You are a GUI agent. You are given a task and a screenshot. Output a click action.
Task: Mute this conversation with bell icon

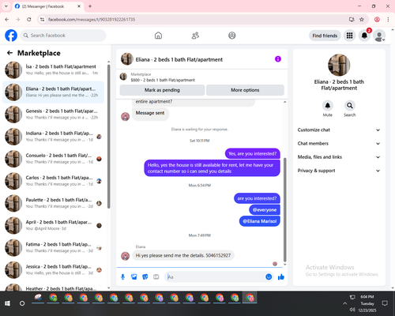328,106
